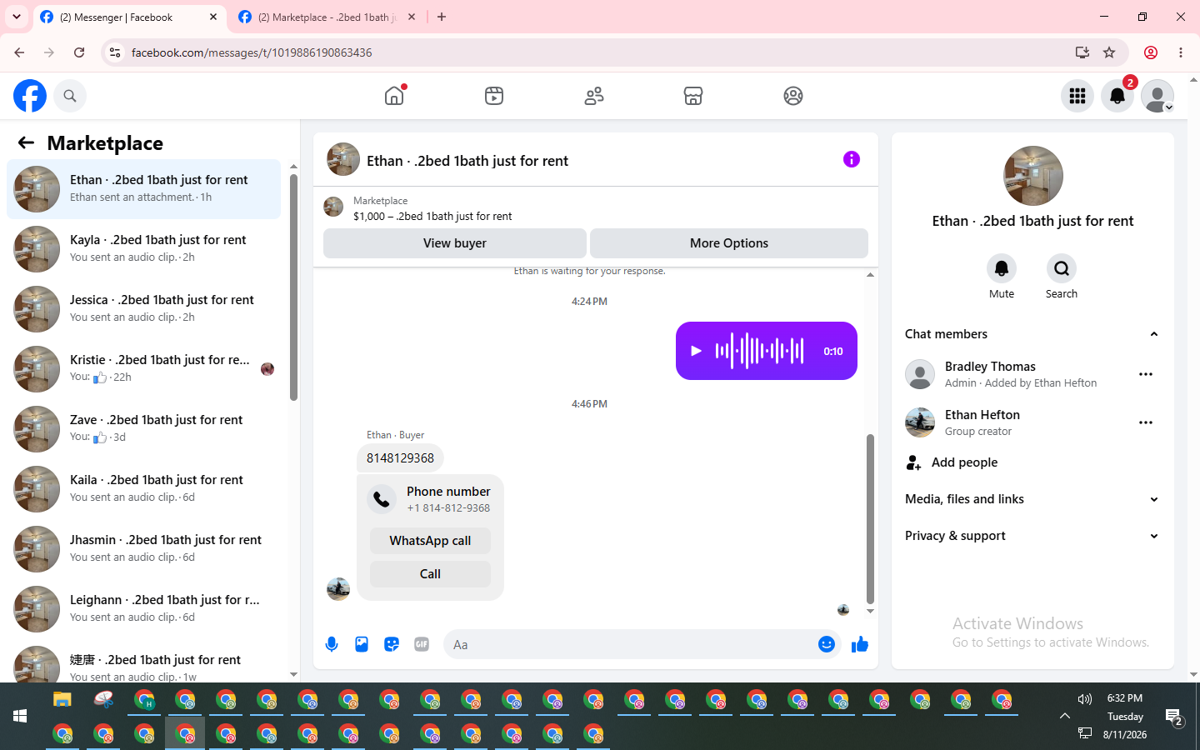Bookmark this page with the star icon
The image size is (1200, 750).
point(1109,52)
